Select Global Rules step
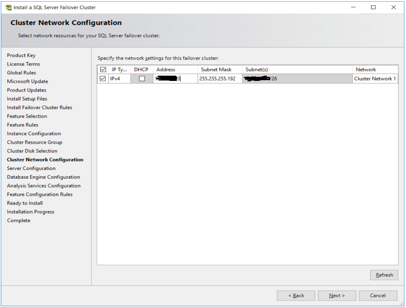Screen dimensions: 406x307 pyautogui.click(x=22, y=73)
